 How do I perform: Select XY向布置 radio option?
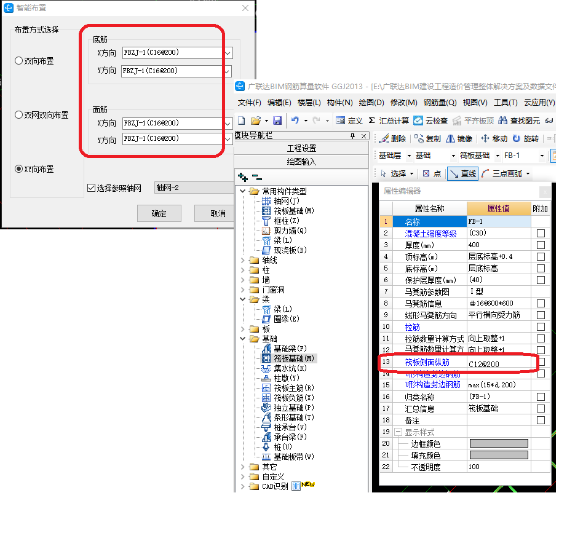coord(34,169)
